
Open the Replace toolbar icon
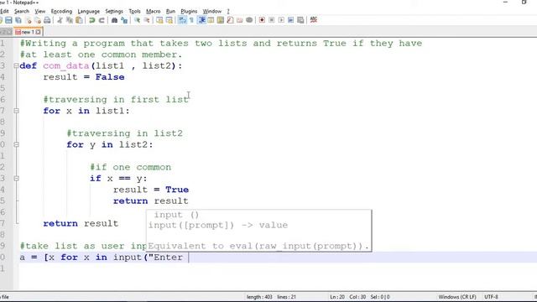[124, 20]
